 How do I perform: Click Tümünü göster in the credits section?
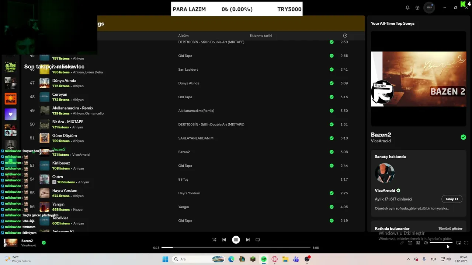click(450, 229)
